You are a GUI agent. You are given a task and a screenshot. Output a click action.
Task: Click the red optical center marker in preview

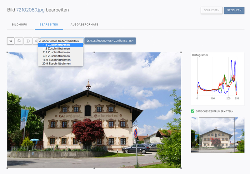click(x=211, y=139)
